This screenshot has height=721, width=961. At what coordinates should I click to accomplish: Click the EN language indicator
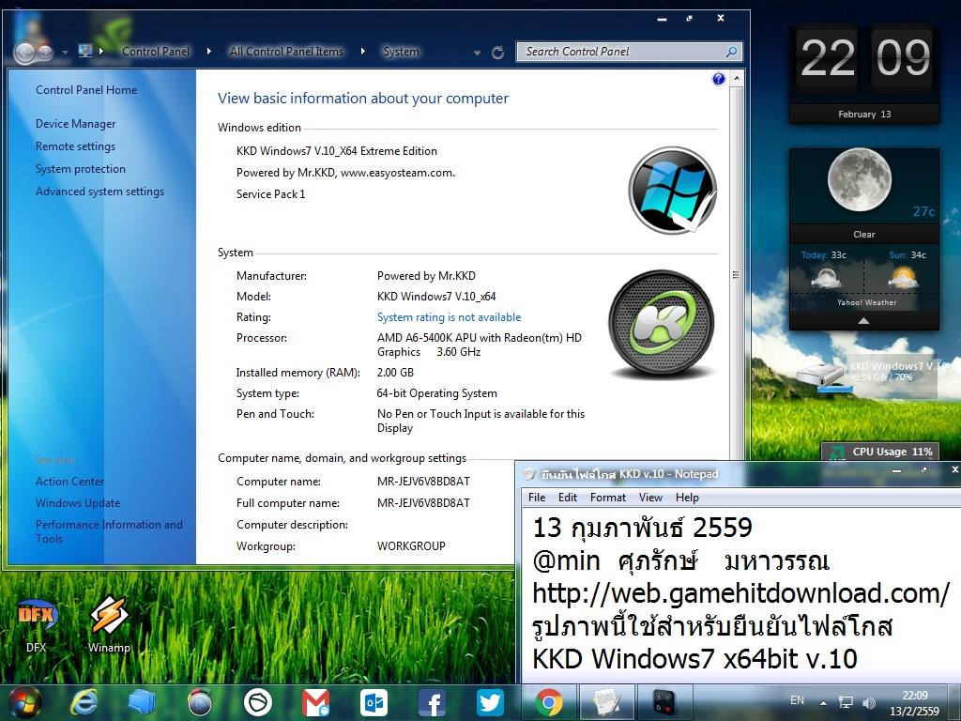797,700
